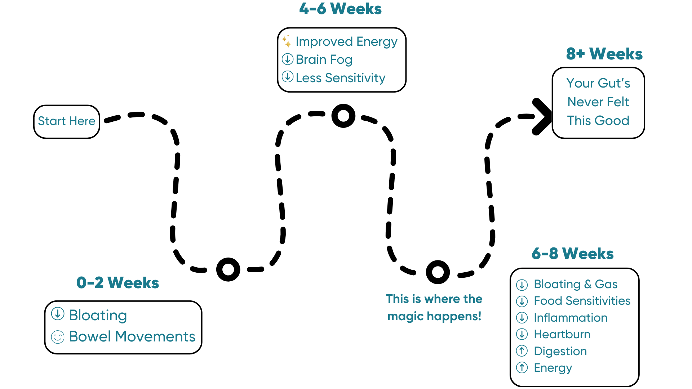Click the down-arrow icon beside Bloating & Gas
Image resolution: width=692 pixels, height=389 pixels.
(523, 284)
